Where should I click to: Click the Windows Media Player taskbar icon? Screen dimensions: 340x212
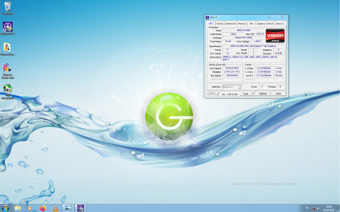click(30, 208)
